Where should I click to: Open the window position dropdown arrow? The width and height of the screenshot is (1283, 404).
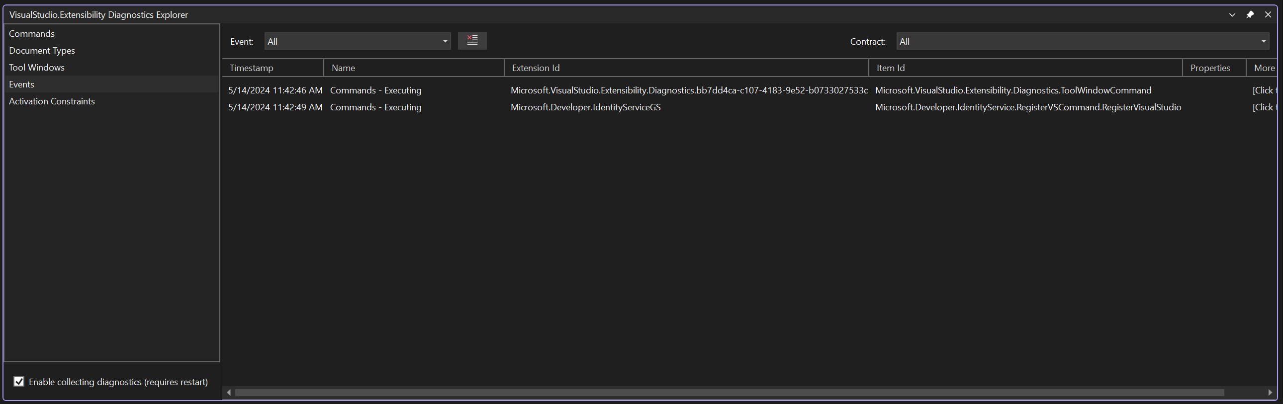1232,15
